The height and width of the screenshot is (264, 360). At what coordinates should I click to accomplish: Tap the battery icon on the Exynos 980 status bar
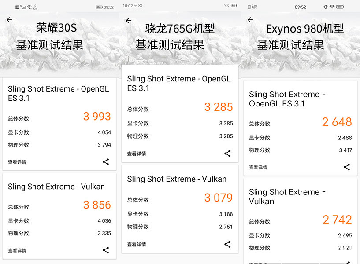[x=340, y=7]
